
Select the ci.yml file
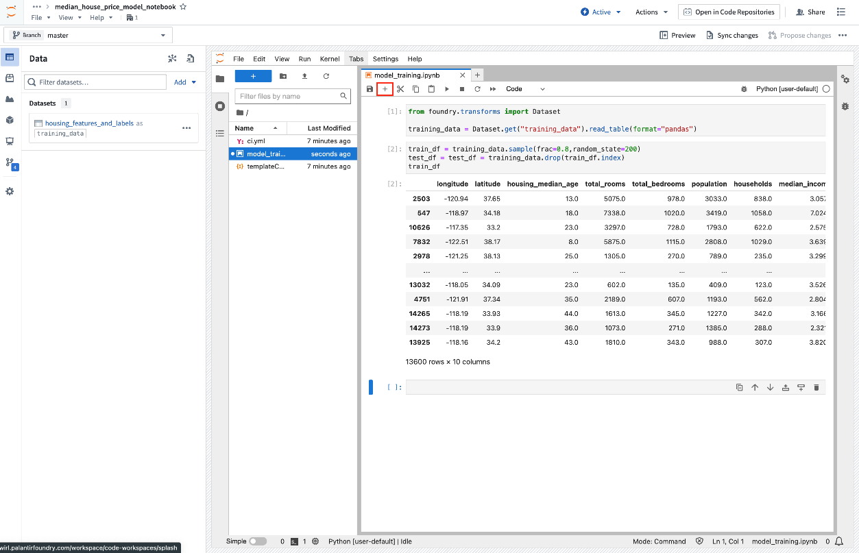click(291, 141)
